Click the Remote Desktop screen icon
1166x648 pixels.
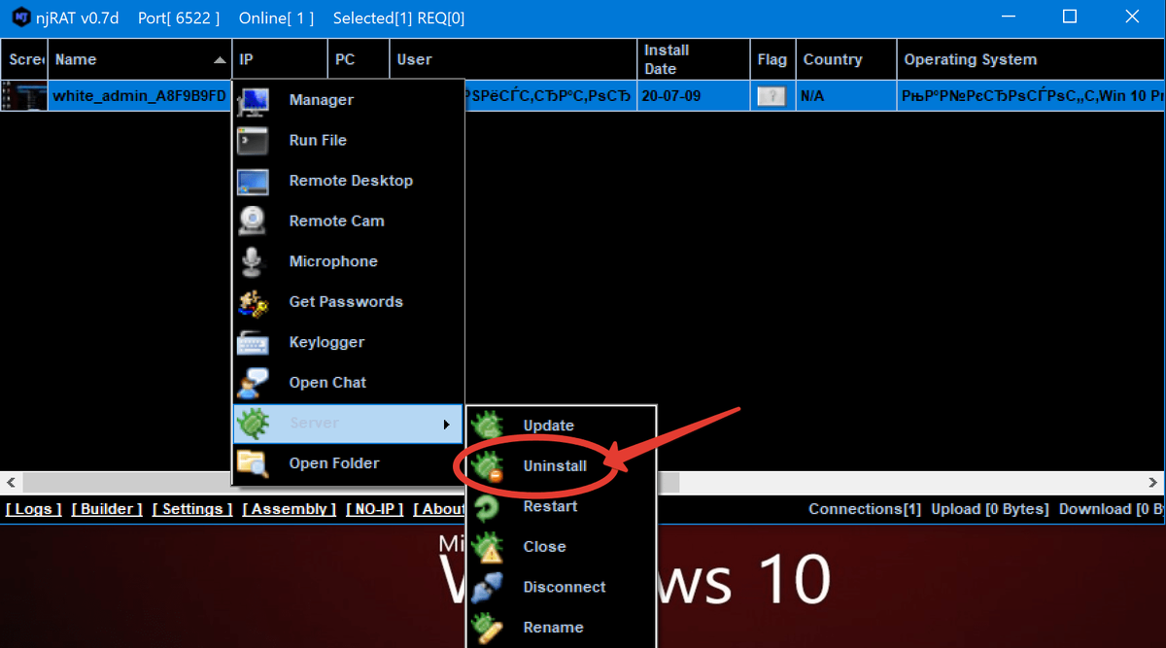254,181
